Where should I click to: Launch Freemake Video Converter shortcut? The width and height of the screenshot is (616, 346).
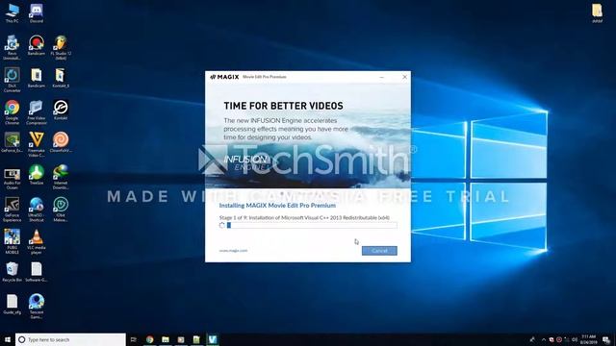[x=37, y=144]
